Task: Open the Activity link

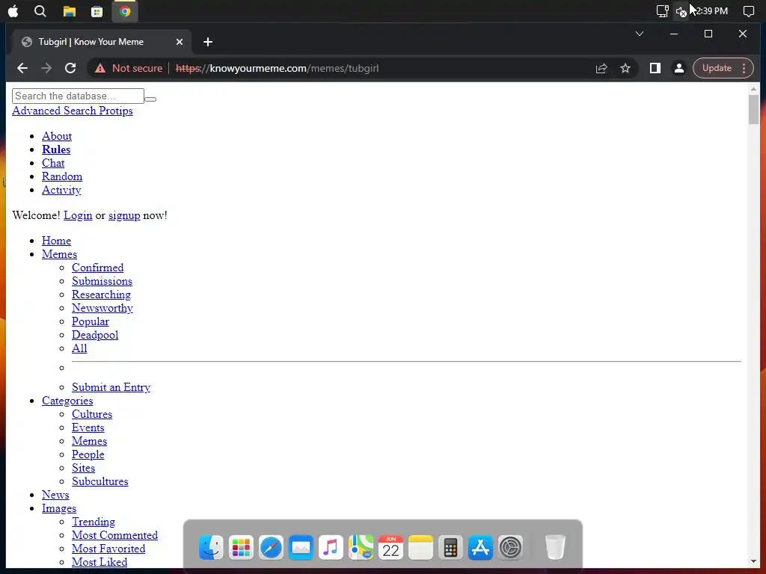Action: coord(61,190)
